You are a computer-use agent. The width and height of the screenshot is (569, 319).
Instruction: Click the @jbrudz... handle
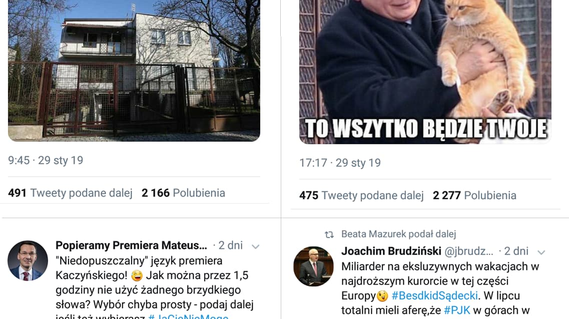coord(469,251)
